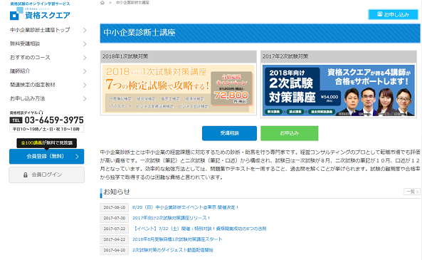Image resolution: width=422 pixels, height=260 pixels.
Task: Click the date 2017-04-20
Action: [x=115, y=250]
